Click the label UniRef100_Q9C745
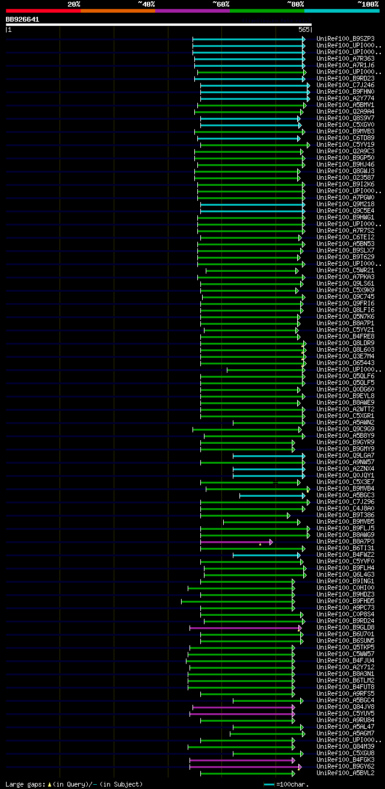385x789 pixels. click(x=345, y=297)
